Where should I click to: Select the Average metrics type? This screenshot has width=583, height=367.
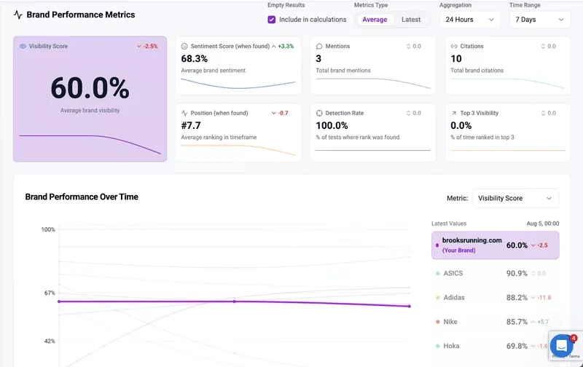[x=375, y=20]
